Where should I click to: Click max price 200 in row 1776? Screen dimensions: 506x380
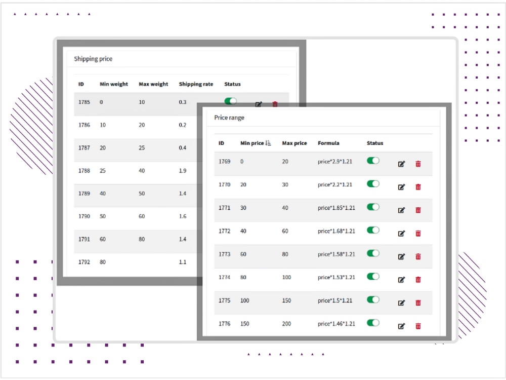[x=286, y=324]
